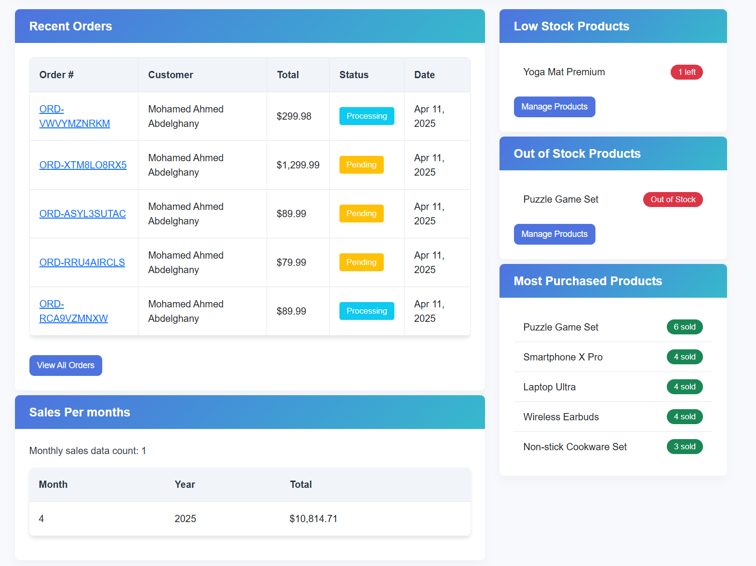Image resolution: width=756 pixels, height=566 pixels.
Task: Click the $10,814.71 monthly sales total
Action: click(x=313, y=519)
